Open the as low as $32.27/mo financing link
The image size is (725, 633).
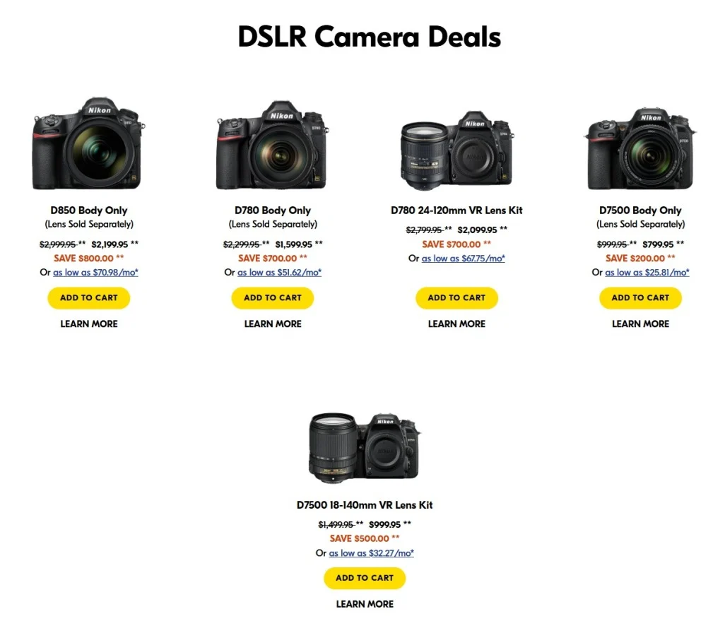371,553
